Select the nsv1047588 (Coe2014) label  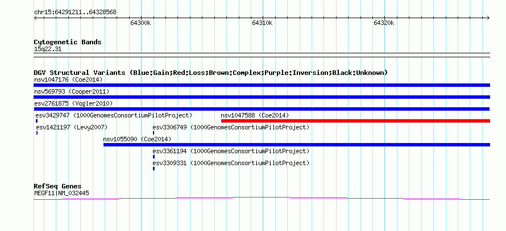click(255, 115)
